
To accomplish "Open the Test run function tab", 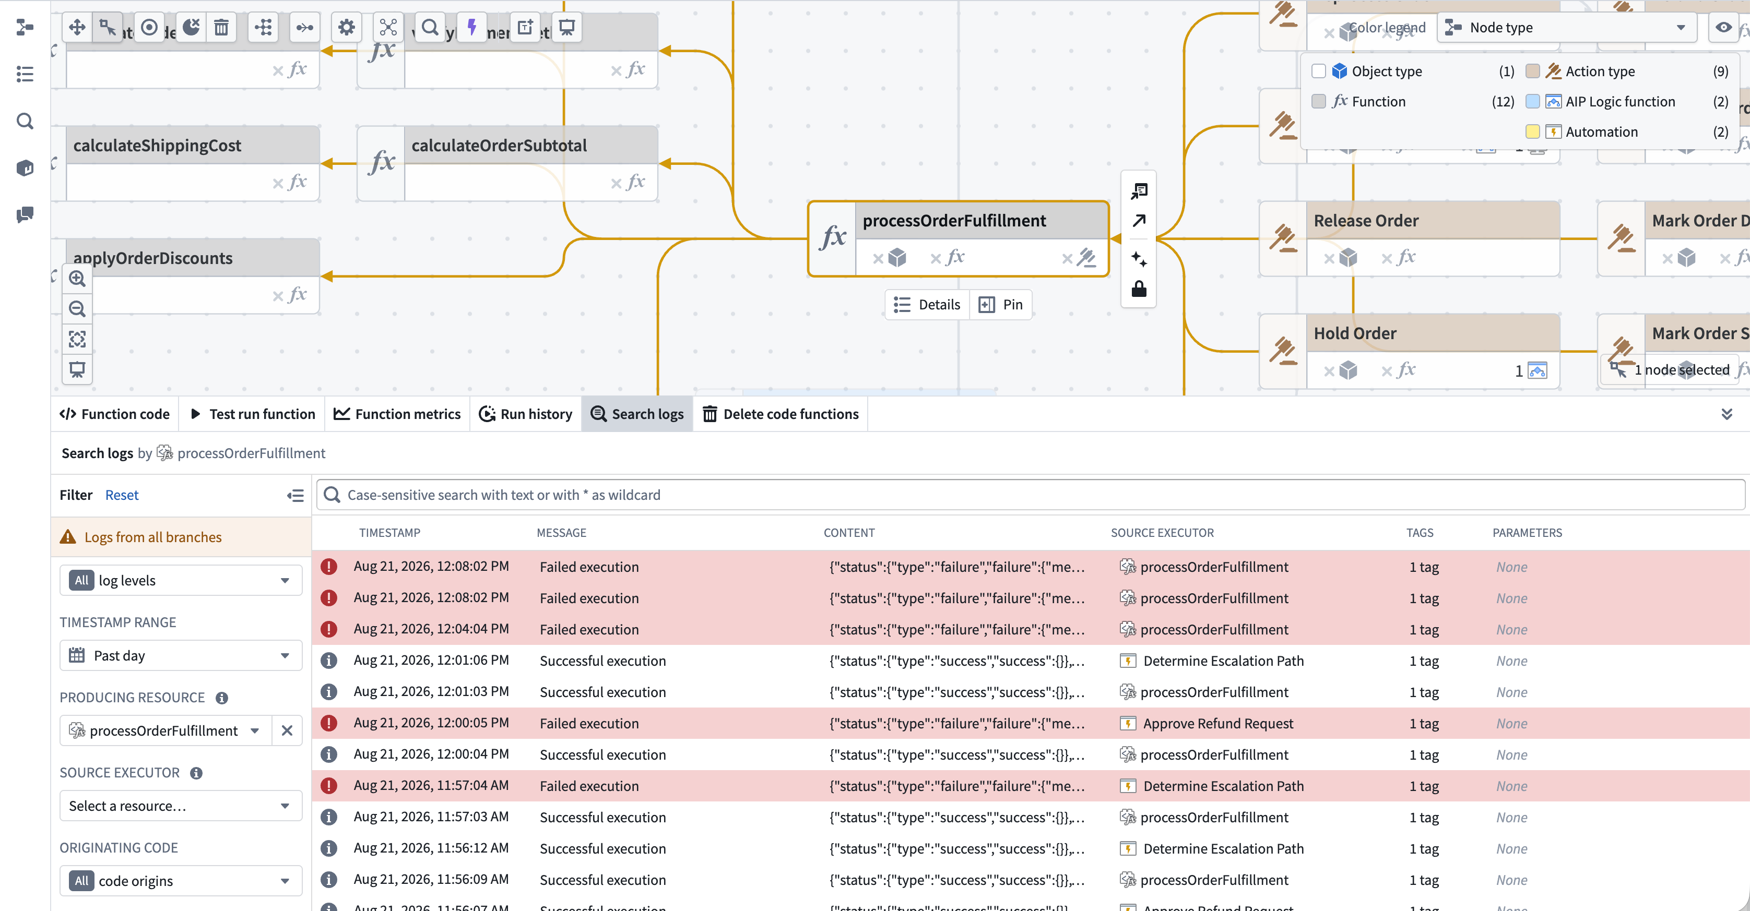I will [252, 414].
